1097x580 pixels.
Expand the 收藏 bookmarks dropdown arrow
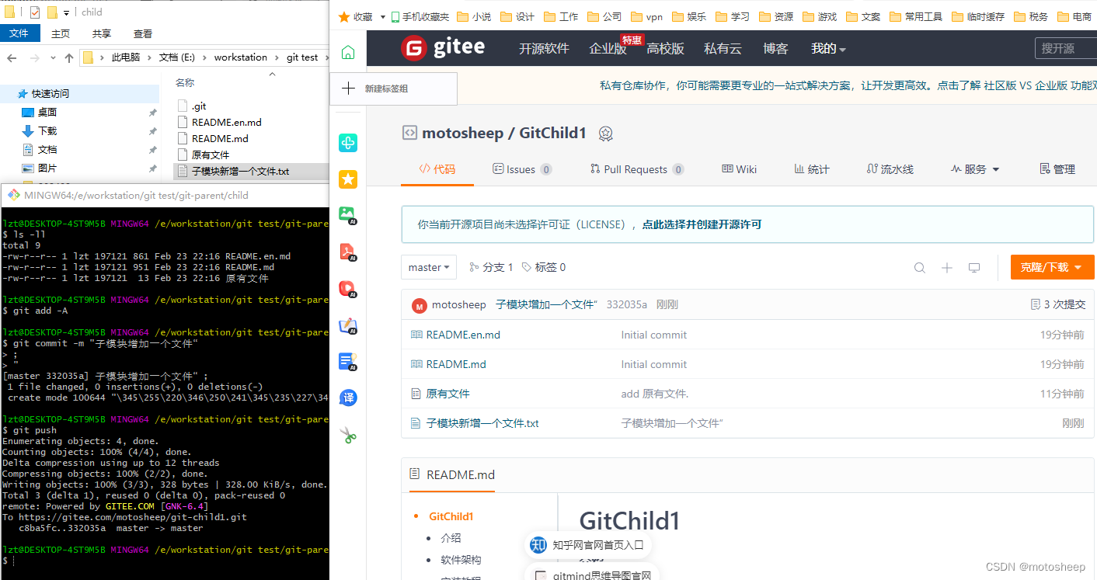[383, 16]
